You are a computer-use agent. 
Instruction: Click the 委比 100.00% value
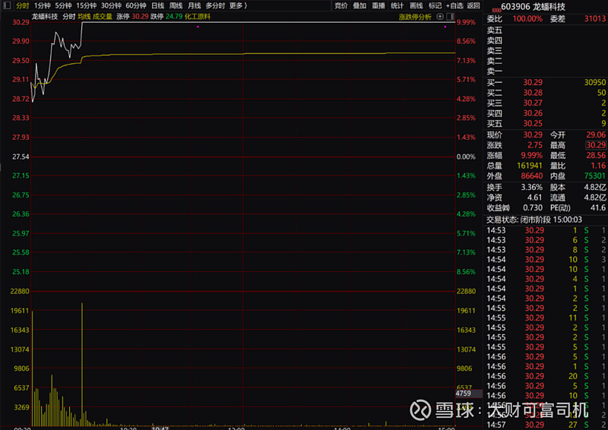coord(527,18)
